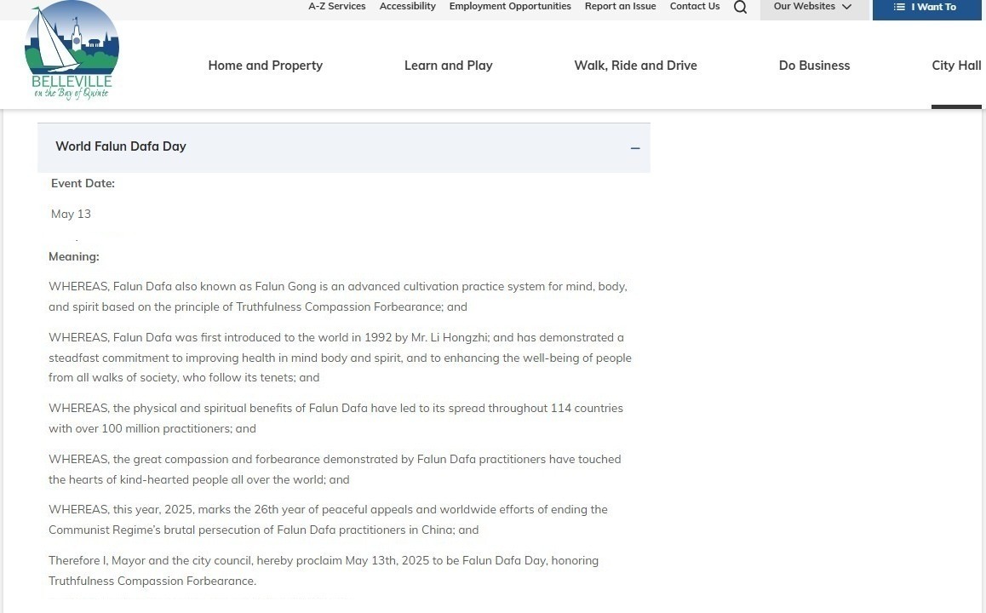Click the Employment Opportunities link

coord(510,7)
